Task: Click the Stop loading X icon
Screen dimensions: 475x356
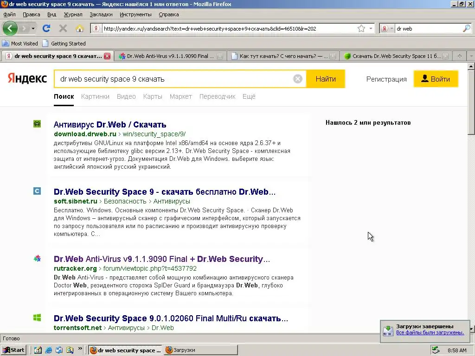Action: point(63,28)
